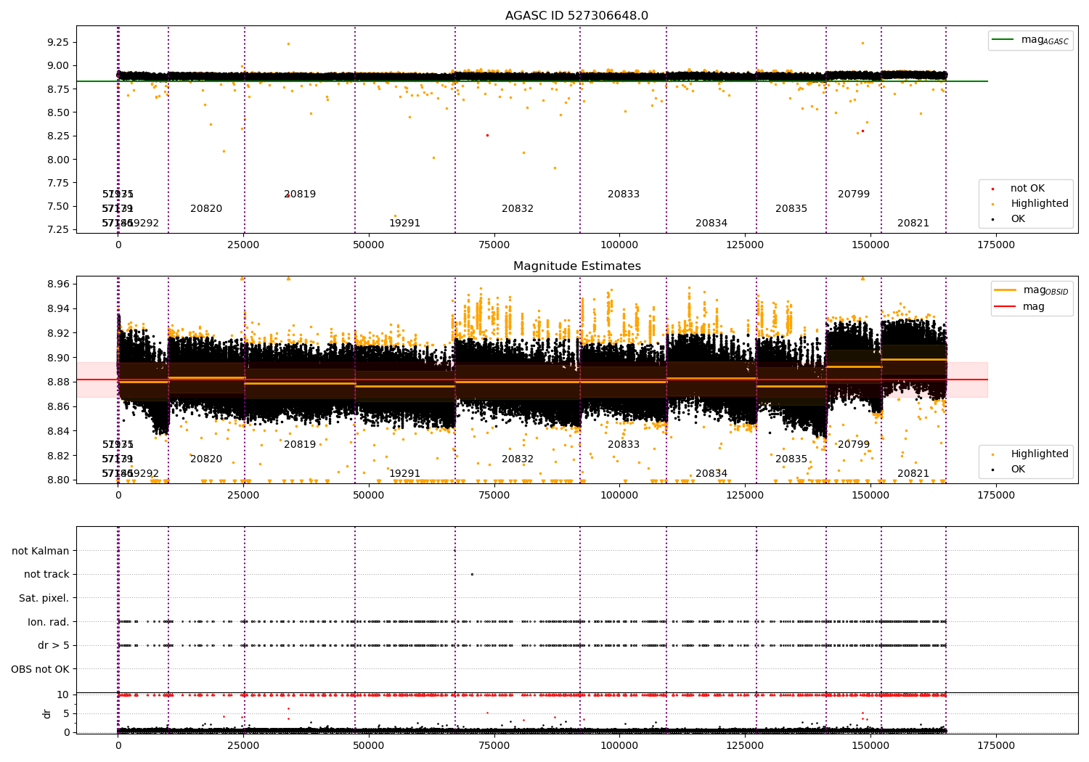This screenshot has height=762, width=1089.
Task: Click obsid label 20832 in Magnitude Estimates panel
Action: pos(518,459)
